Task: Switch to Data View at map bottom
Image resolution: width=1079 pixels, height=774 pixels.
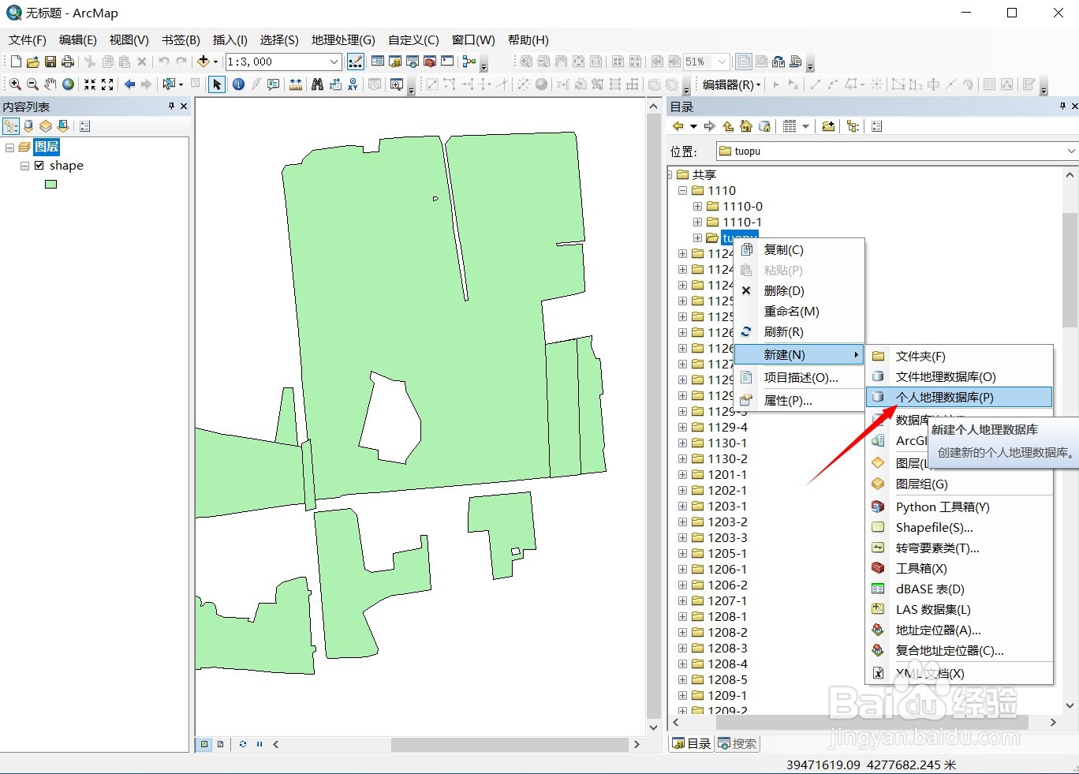Action: [x=204, y=744]
